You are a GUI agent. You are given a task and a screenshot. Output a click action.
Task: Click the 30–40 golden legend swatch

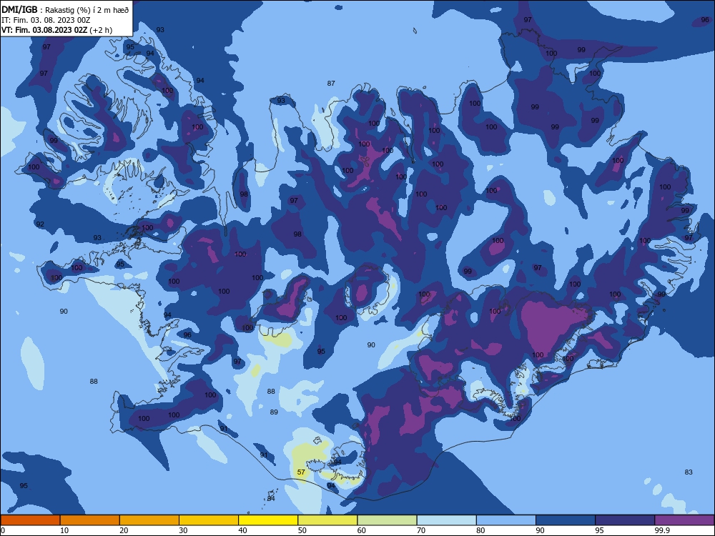click(x=209, y=520)
